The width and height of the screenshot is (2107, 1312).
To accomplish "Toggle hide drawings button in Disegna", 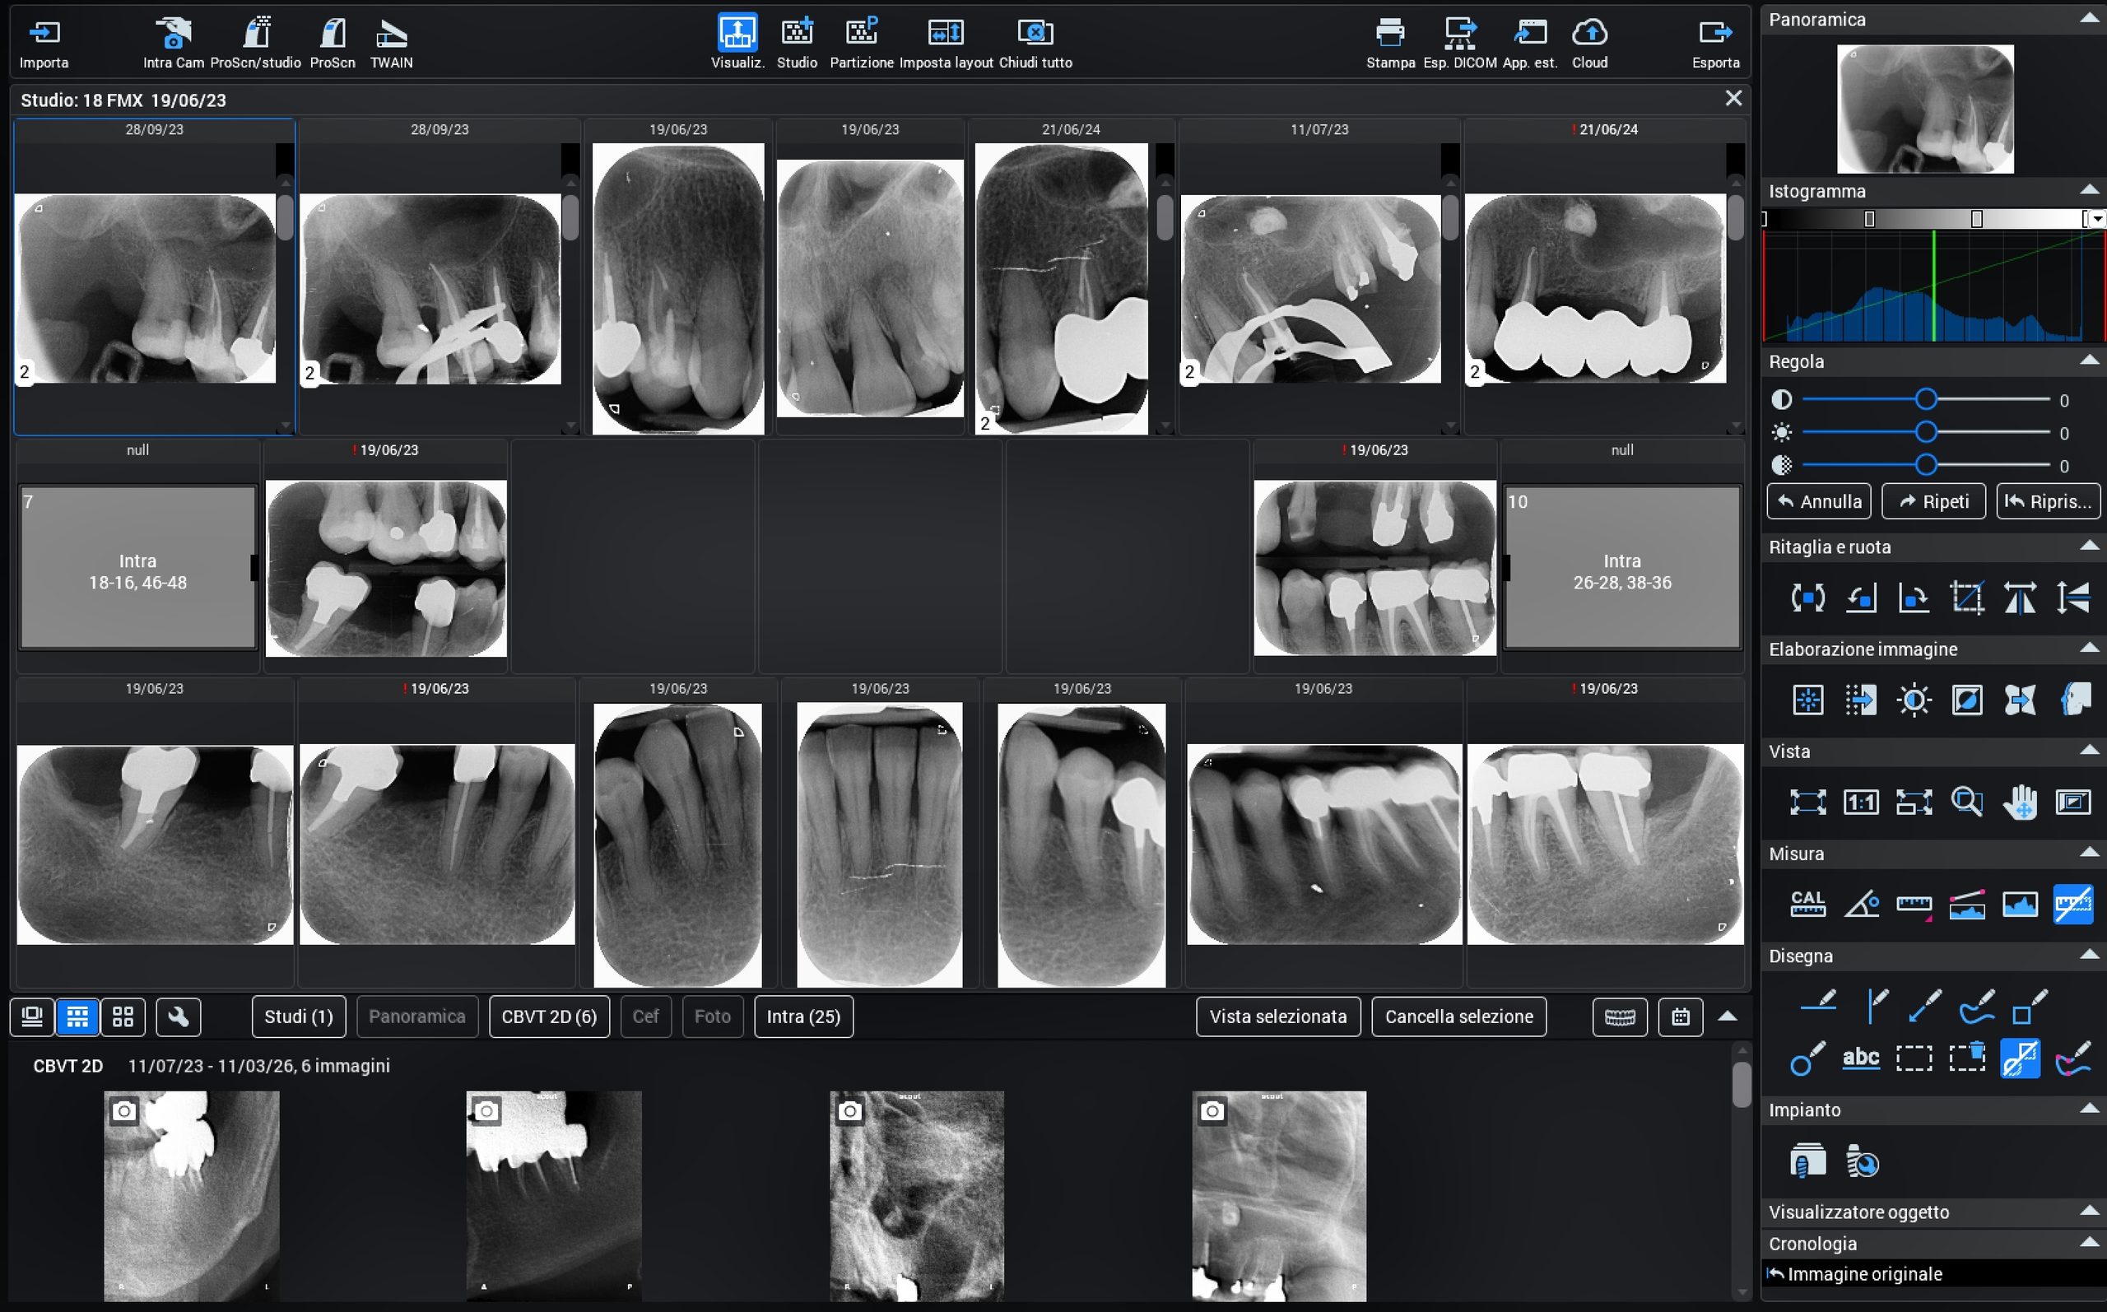I will (x=2020, y=1058).
